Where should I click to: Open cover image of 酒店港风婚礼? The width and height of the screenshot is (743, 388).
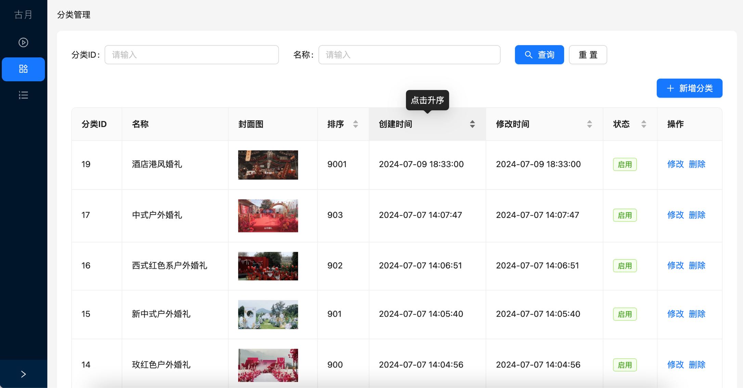pos(268,165)
